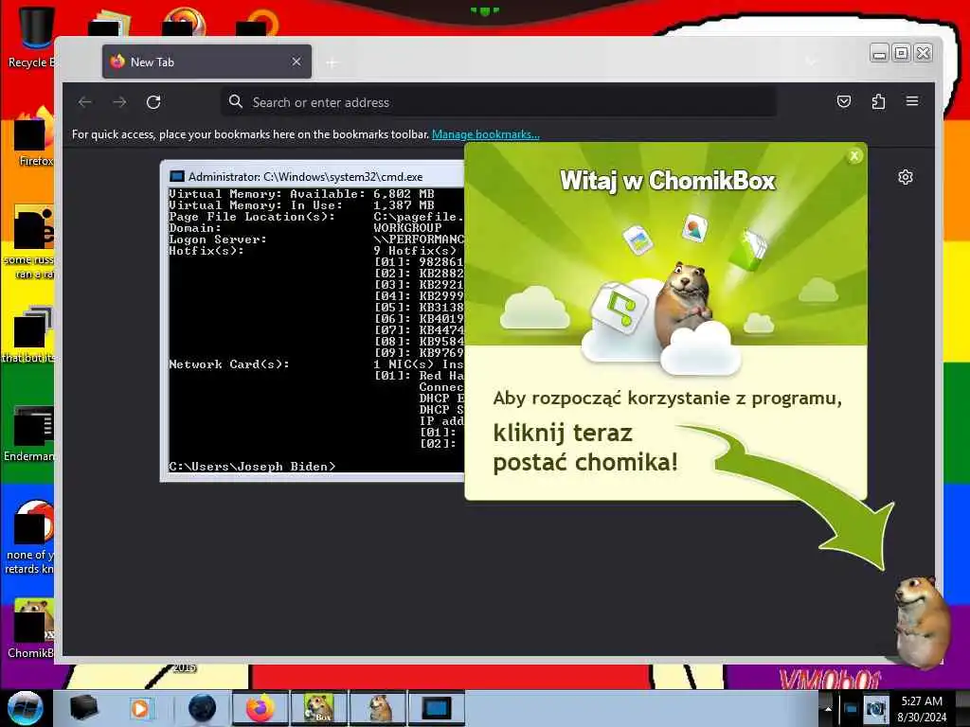Click the cmd window icon in its title bar
The height and width of the screenshot is (727, 970).
tap(177, 177)
